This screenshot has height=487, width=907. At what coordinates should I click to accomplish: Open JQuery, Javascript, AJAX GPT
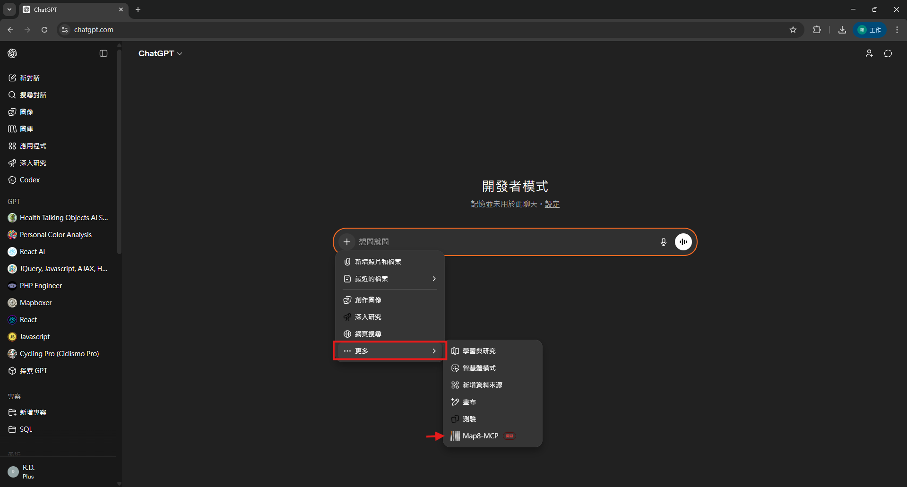[58, 269]
